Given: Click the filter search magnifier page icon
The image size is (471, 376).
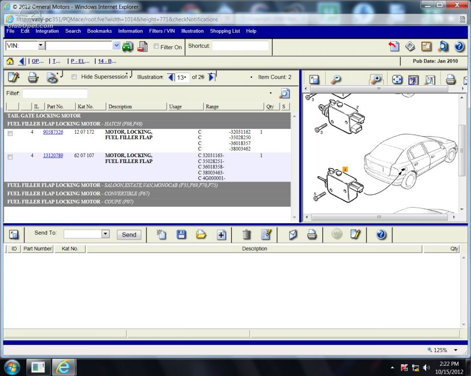Looking at the screenshot, I should (x=285, y=94).
